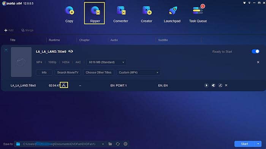Viewport: 266px width, 149px height.
Task: Click the Start button
Action: [x=244, y=144]
